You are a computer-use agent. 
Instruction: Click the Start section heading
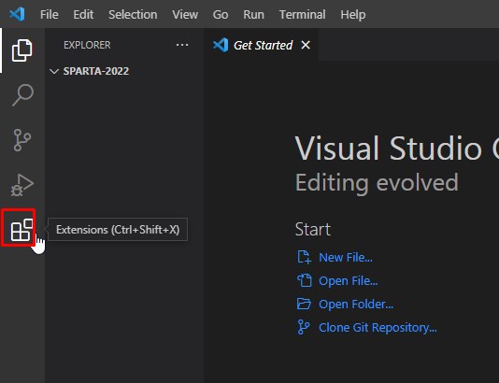click(x=313, y=230)
